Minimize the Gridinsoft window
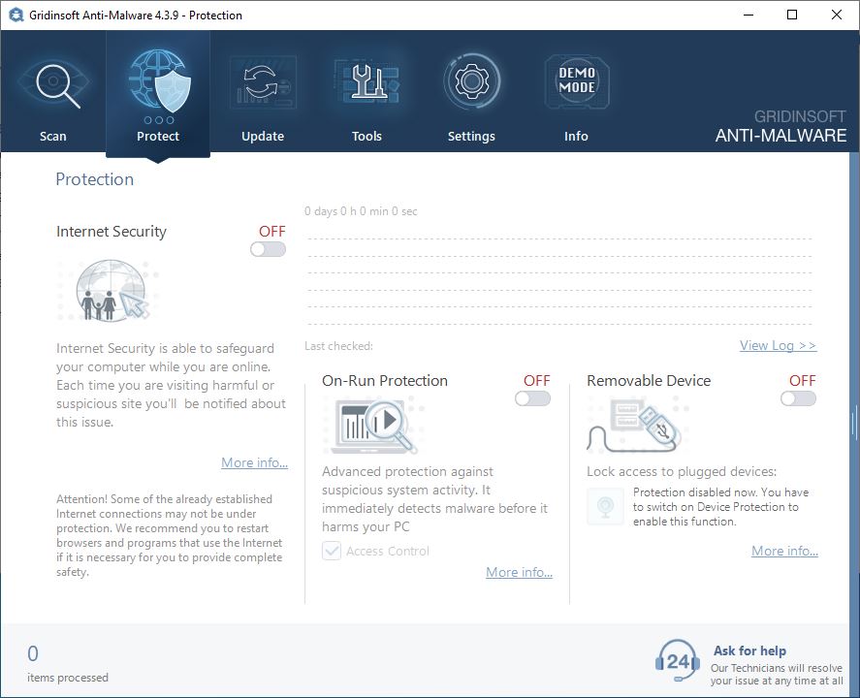 click(749, 15)
